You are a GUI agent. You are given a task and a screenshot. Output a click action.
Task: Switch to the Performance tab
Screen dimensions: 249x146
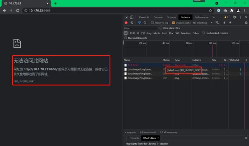pos(201,17)
